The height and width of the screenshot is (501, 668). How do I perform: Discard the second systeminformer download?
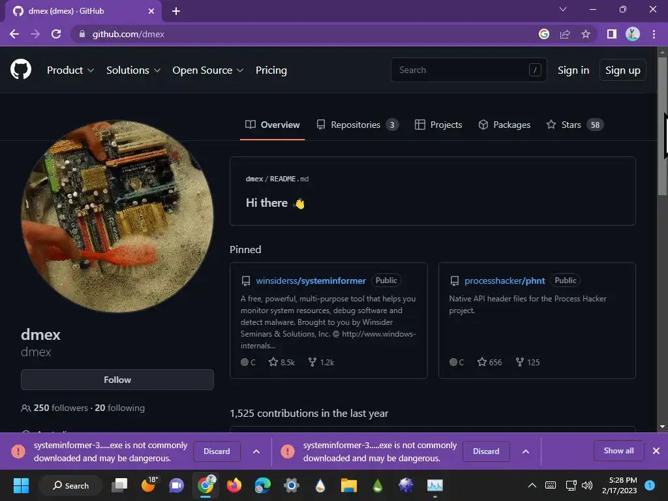tap(485, 451)
